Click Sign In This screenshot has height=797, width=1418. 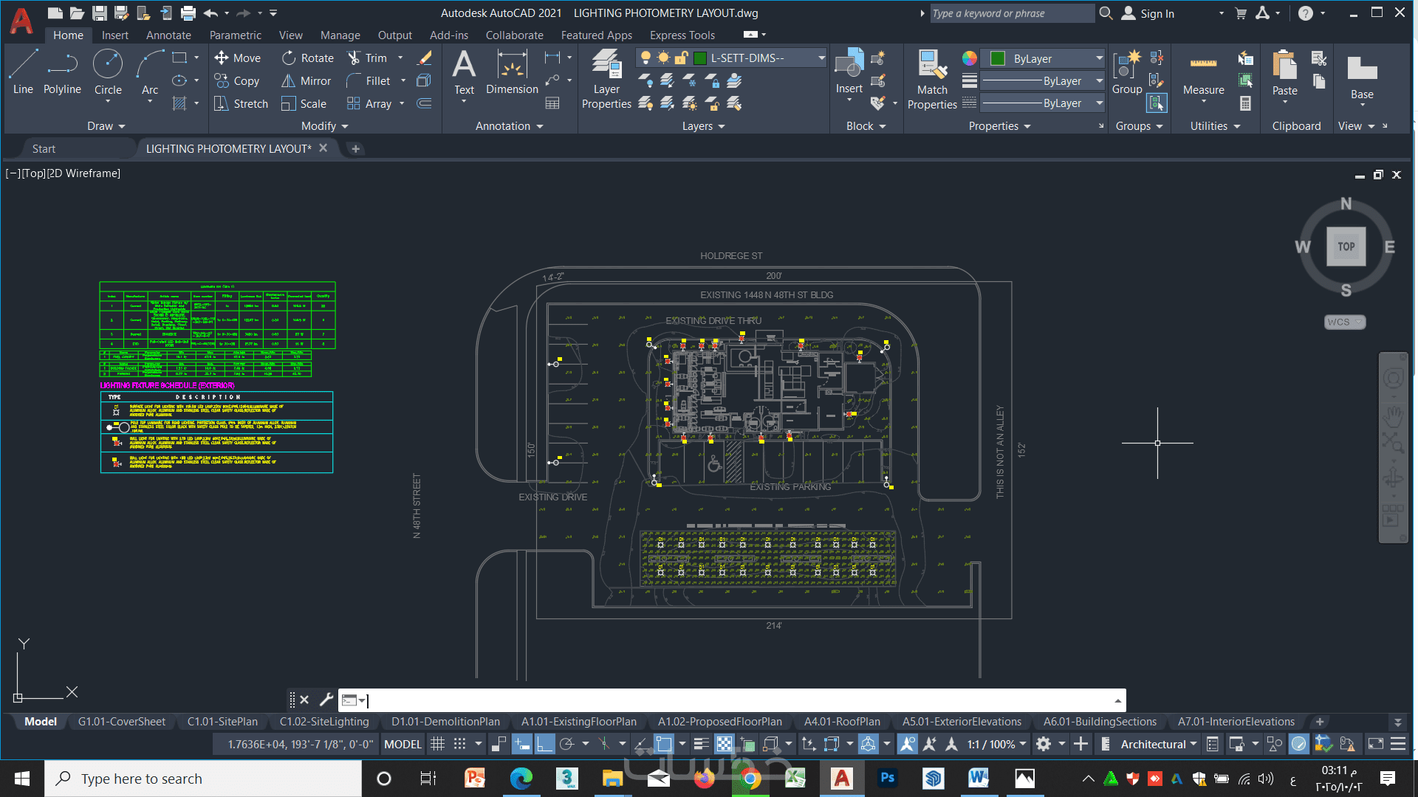tap(1157, 13)
